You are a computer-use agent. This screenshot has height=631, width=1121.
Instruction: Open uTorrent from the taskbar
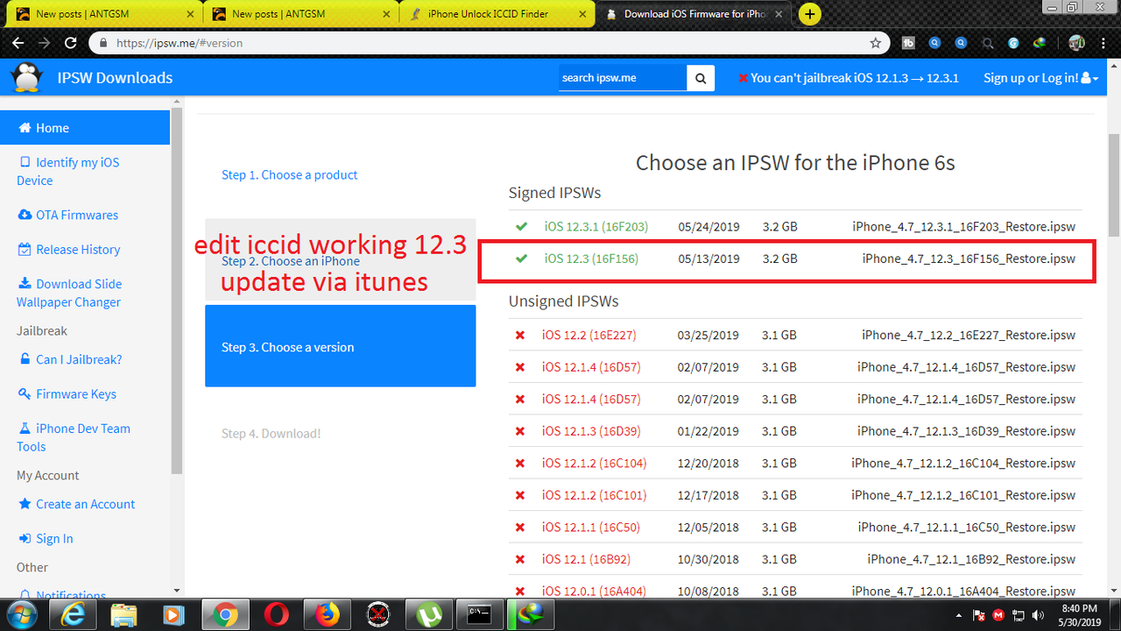point(428,614)
